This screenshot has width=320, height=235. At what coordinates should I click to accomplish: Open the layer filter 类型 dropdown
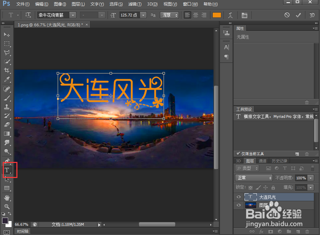coord(247,168)
